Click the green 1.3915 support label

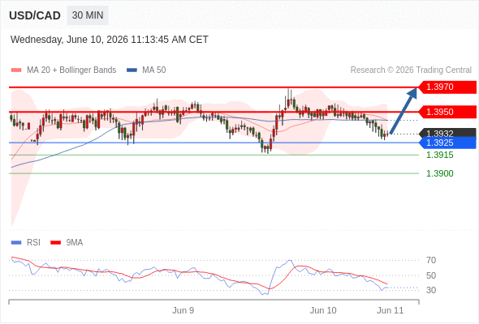pyautogui.click(x=440, y=156)
